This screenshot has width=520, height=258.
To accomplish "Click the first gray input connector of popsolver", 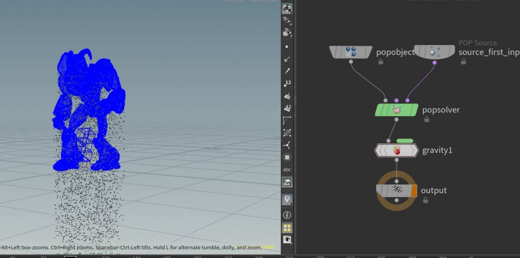I will 385,100.
